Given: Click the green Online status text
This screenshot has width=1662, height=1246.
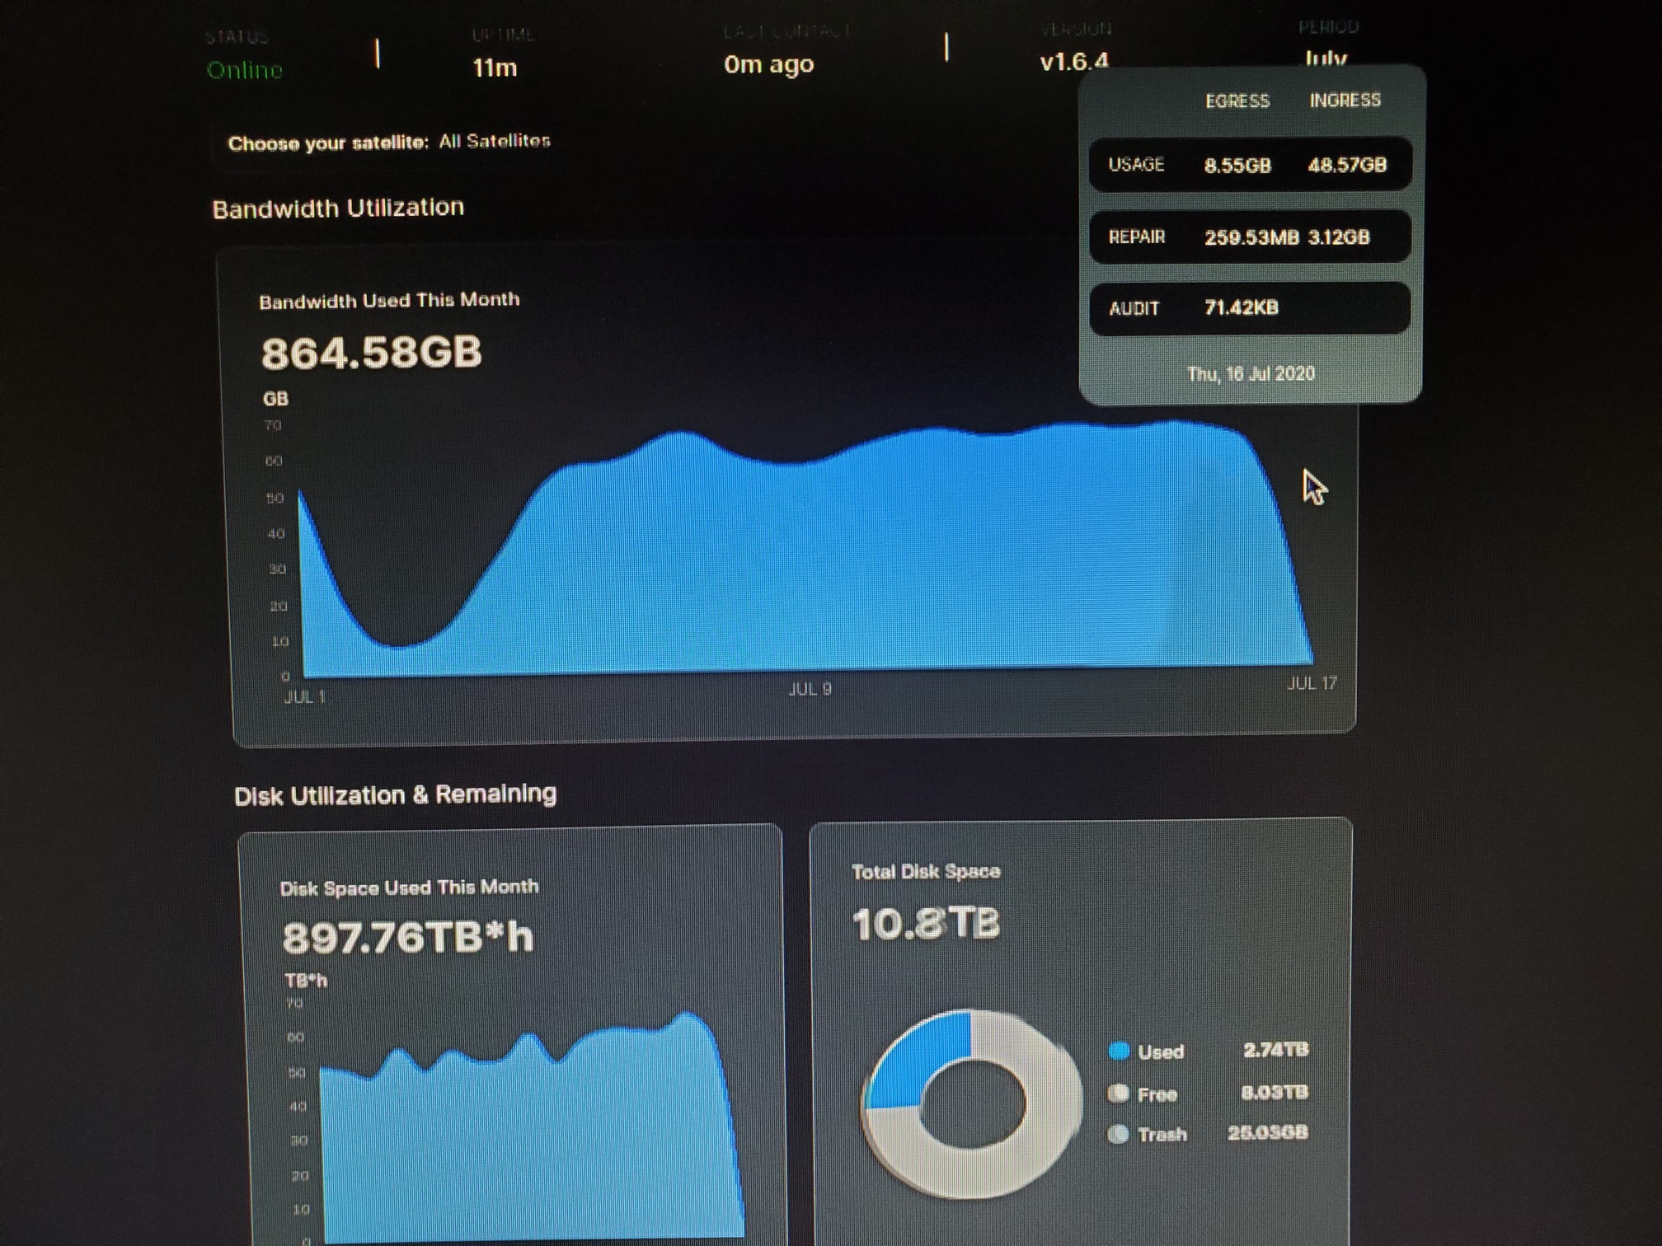Looking at the screenshot, I should 244,70.
